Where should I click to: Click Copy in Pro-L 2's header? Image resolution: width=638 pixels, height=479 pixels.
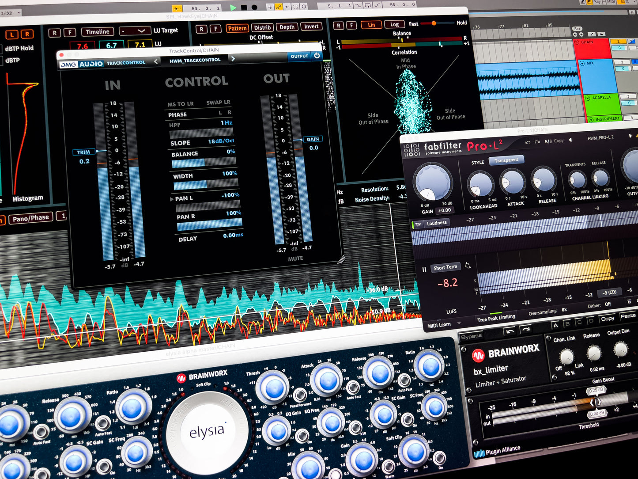(x=559, y=141)
